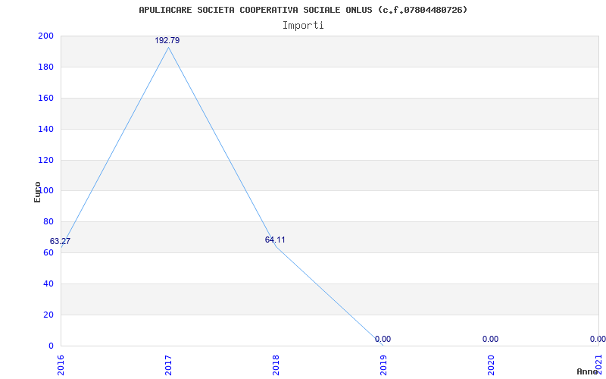Click the chart title APULIACARE SOCIETA COOPERATIVA
The width and height of the screenshot is (606, 379).
pyautogui.click(x=303, y=10)
